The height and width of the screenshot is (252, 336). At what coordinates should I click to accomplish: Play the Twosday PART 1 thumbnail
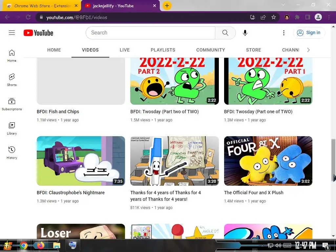tap(268, 81)
